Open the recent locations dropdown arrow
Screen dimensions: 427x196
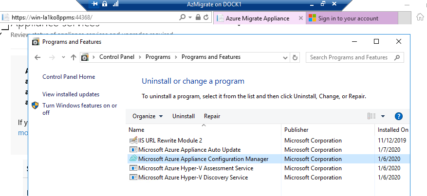pyautogui.click(x=63, y=57)
